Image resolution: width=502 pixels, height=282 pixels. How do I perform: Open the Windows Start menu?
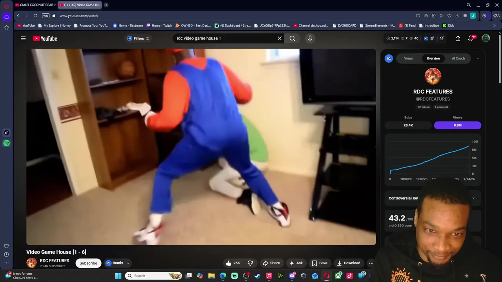[x=118, y=276]
